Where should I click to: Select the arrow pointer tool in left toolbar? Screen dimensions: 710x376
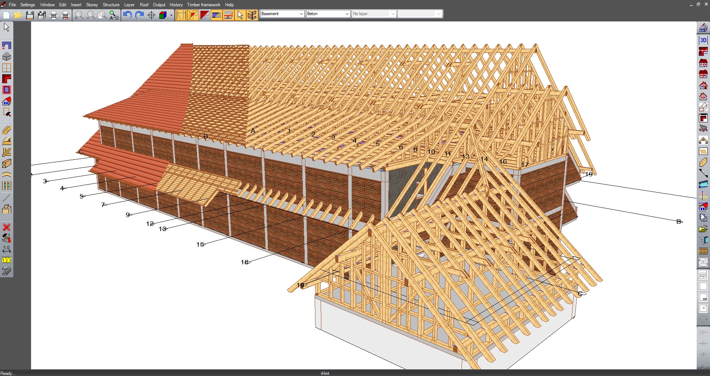point(7,27)
